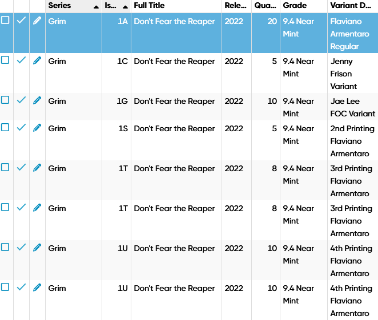Image resolution: width=378 pixels, height=320 pixels.
Task: Click the checkmark icon for issue 1C
Action: (x=22, y=60)
